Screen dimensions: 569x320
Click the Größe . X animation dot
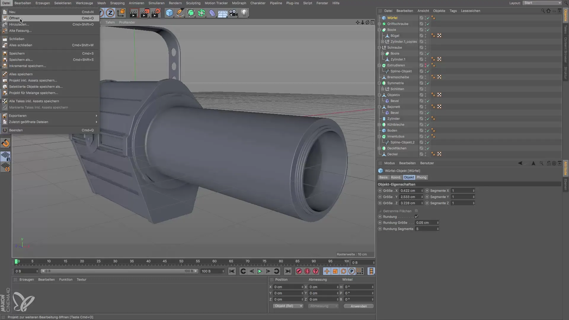(380, 191)
